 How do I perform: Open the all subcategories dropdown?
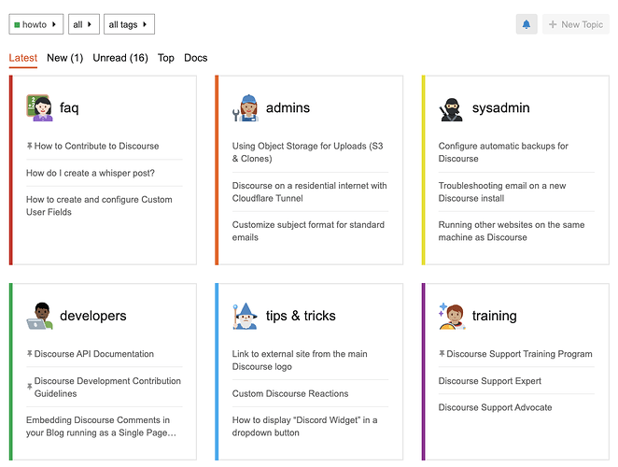[x=84, y=24]
